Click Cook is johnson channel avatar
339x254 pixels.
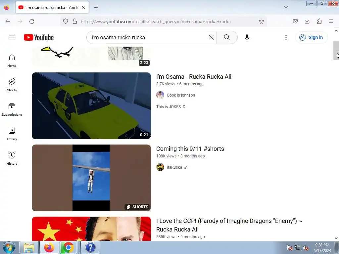pos(160,95)
